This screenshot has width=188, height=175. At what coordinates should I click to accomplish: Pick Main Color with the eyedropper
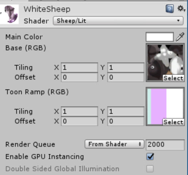point(180,37)
